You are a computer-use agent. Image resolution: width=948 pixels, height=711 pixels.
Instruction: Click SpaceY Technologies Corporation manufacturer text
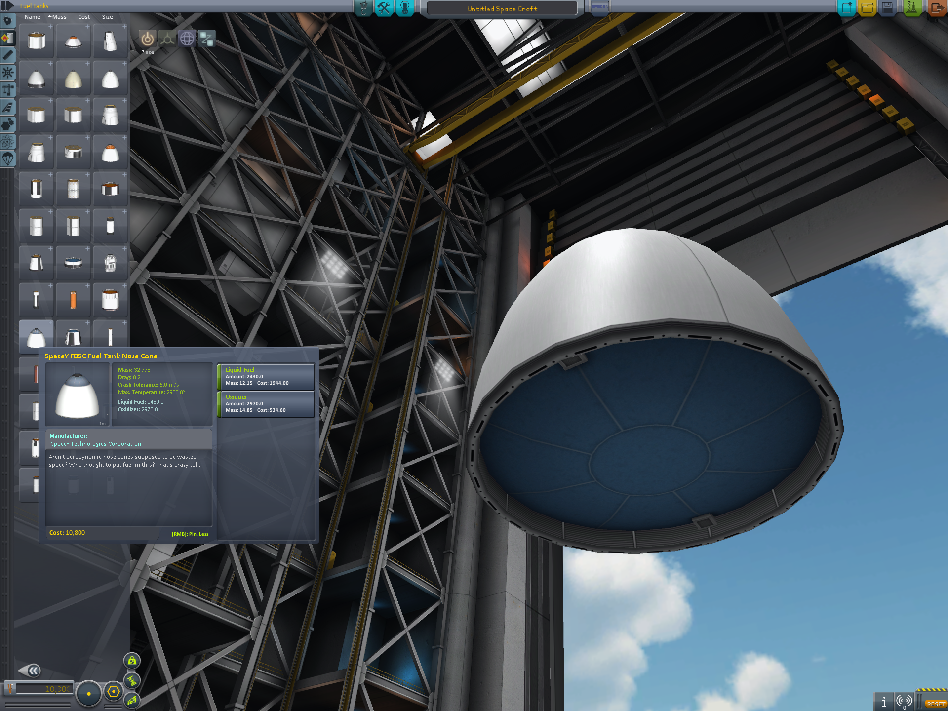(x=96, y=444)
